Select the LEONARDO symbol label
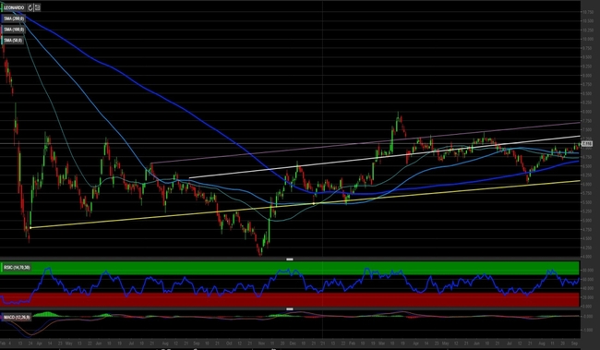Image resolution: width=600 pixels, height=350 pixels. pyautogui.click(x=14, y=7)
